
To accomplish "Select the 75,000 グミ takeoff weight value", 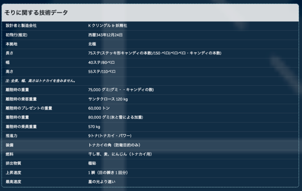I will tap(121, 90).
